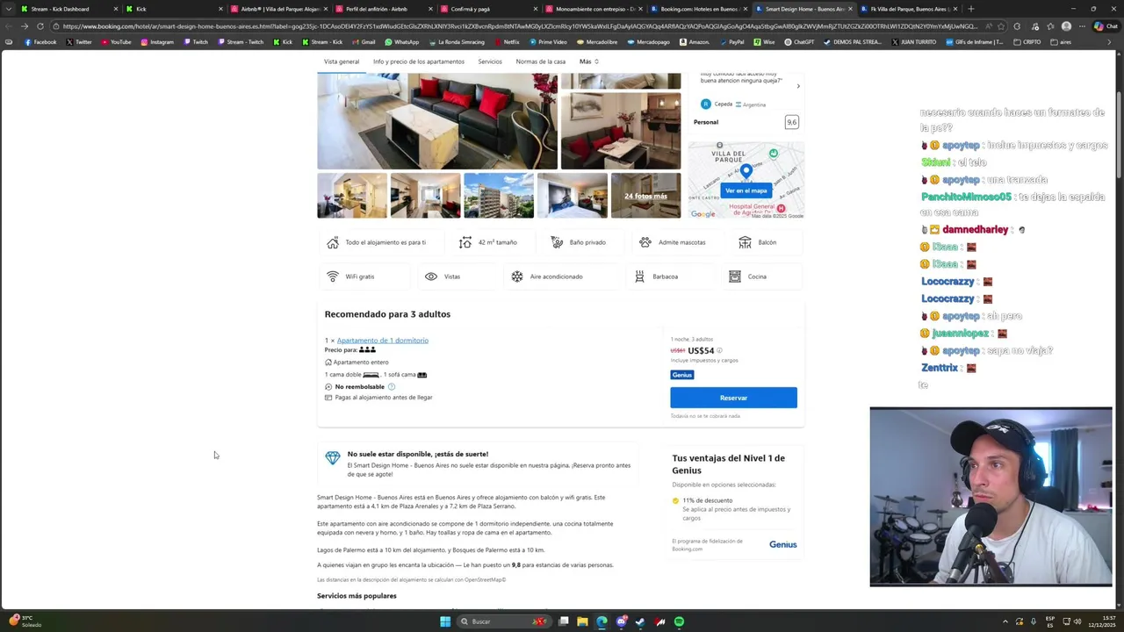This screenshot has height=632, width=1124.
Task: Click the diamond icon beside No suele estar disponible
Action: [x=332, y=458]
